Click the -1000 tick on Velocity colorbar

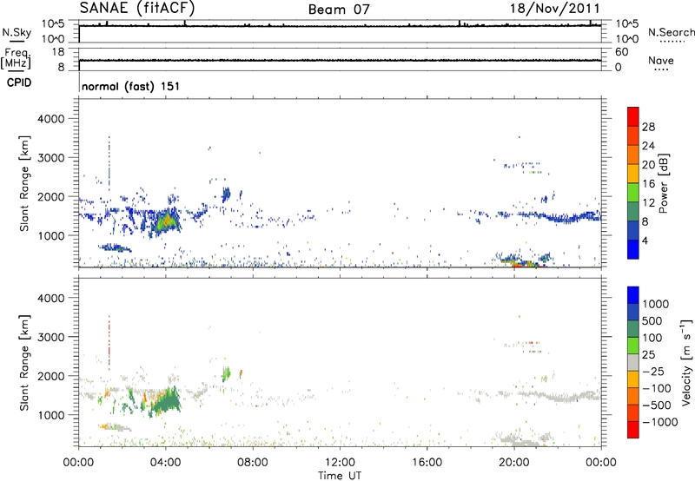[659, 422]
